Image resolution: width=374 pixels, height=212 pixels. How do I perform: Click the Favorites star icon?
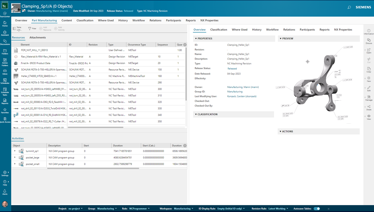(5, 110)
